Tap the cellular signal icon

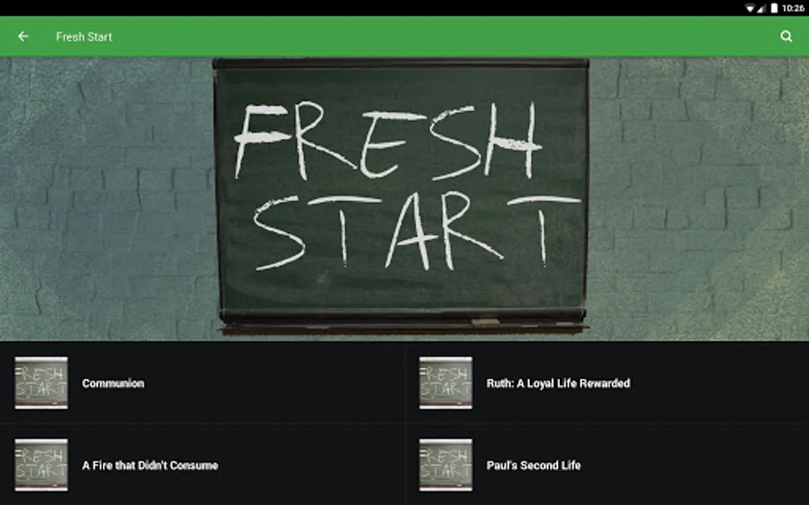pos(761,8)
